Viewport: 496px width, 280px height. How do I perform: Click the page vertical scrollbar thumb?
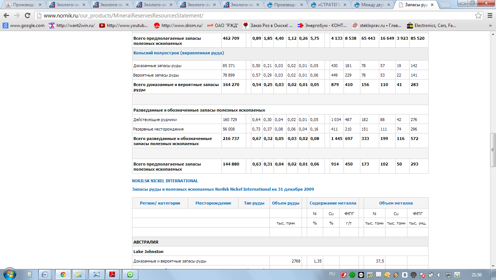[x=493, y=150]
